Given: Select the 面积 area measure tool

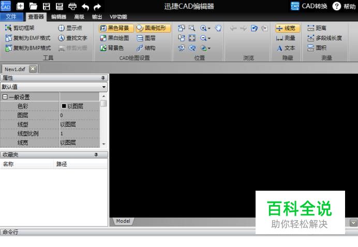Looking at the screenshot, I should (x=317, y=48).
